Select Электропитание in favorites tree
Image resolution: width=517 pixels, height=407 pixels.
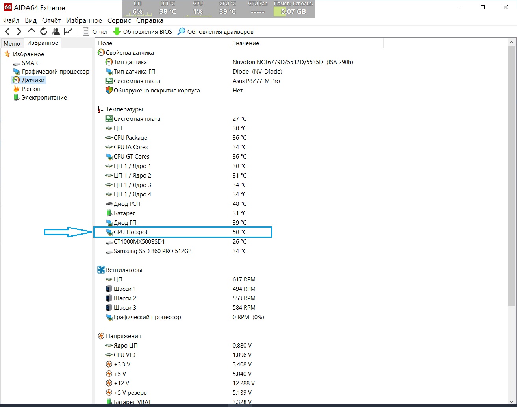point(44,98)
